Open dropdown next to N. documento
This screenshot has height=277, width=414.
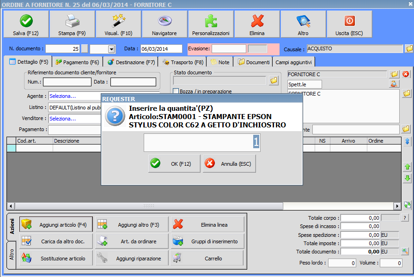click(111, 49)
